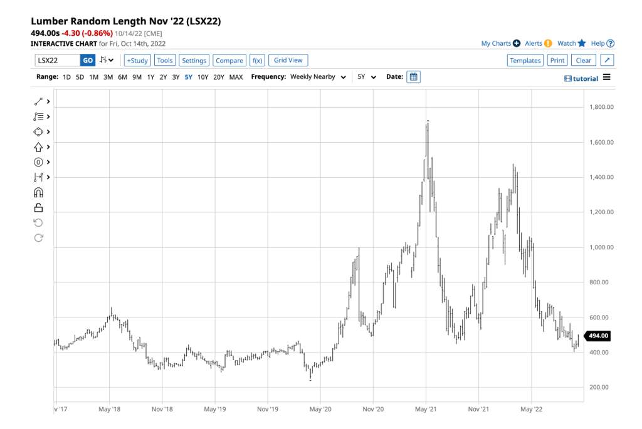
Task: Click the magnet snap tool icon
Action: pyautogui.click(x=38, y=193)
